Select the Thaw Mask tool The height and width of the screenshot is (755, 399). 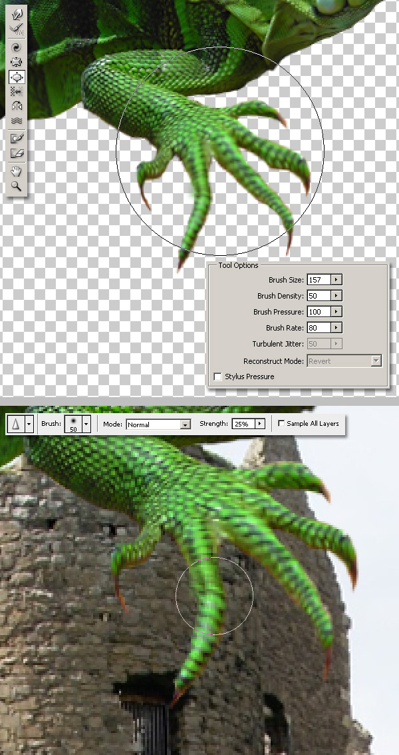(17, 153)
